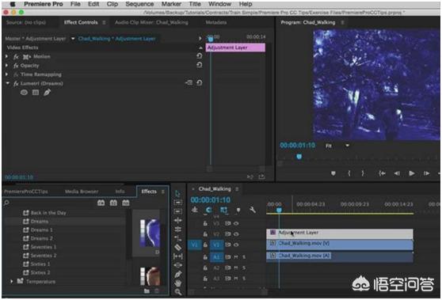Collapse the Lumetri (Dreams) effect
This screenshot has height=300, width=442.
(8, 83)
